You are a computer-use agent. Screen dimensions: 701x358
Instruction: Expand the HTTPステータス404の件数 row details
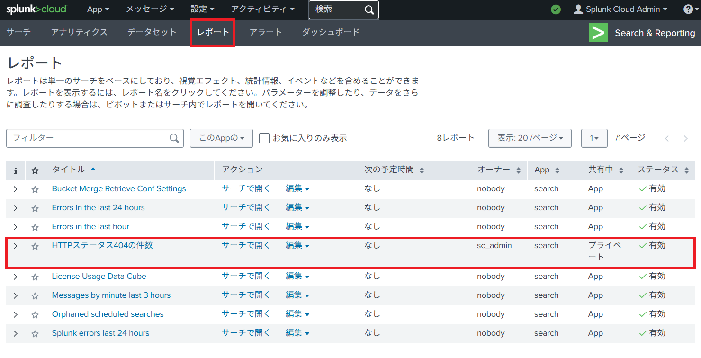click(16, 246)
